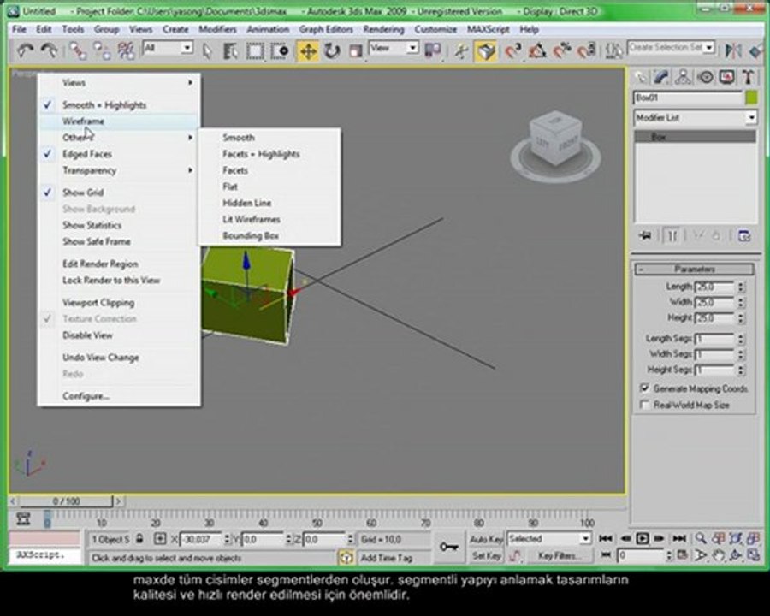Click Use Pivot Point Center icon

click(433, 50)
